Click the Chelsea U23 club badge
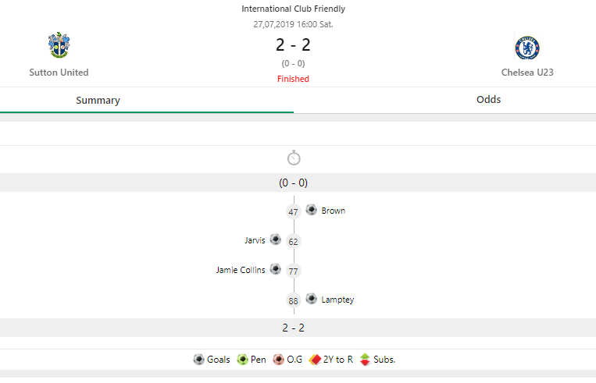Image resolution: width=596 pixels, height=383 pixels. pos(526,48)
